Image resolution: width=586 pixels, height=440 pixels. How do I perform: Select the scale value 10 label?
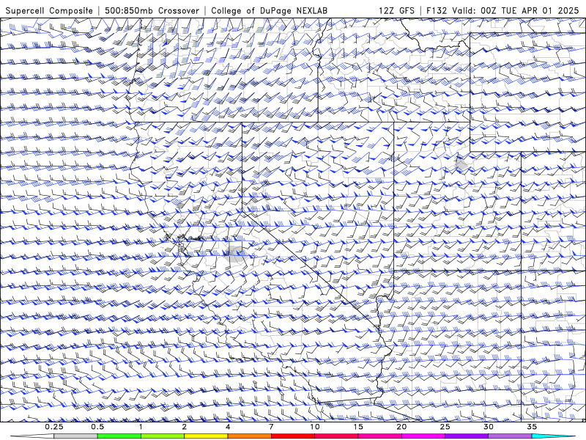315,427
